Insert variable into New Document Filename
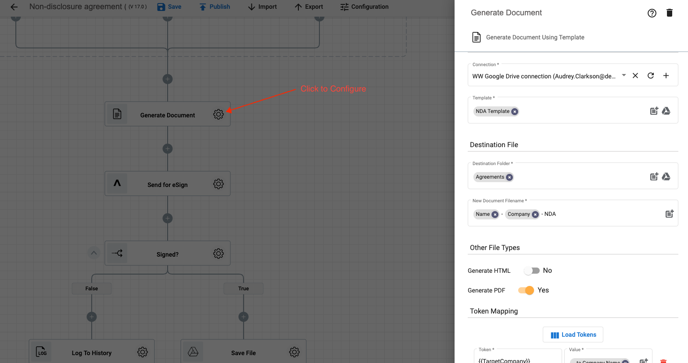Viewport: 688px width, 363px height. [x=670, y=214]
